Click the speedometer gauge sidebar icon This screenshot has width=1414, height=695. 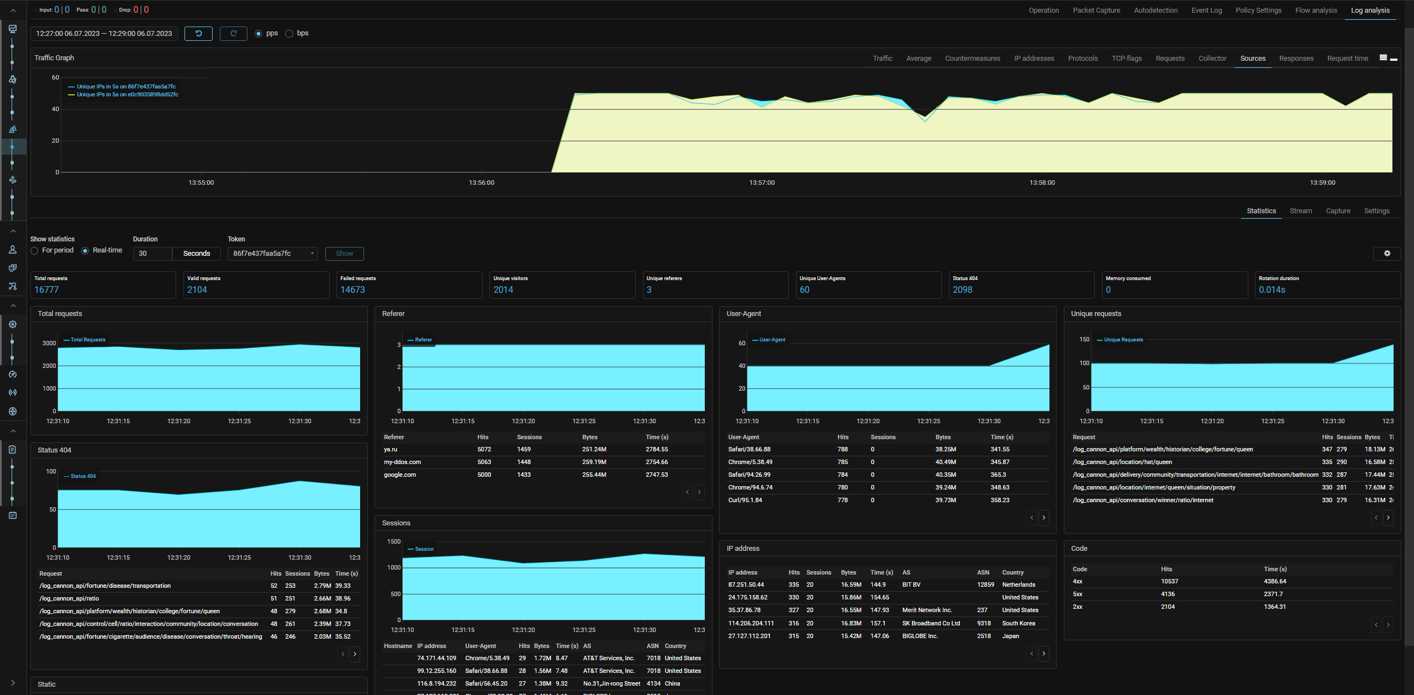click(13, 375)
